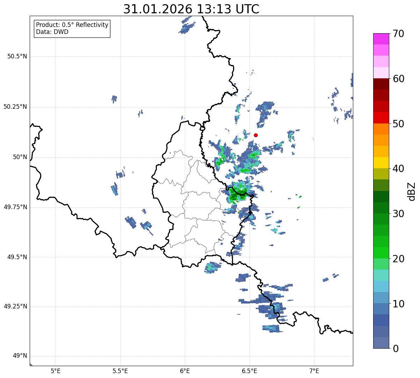420x378 pixels.
Task: Pick the olive-yellow colorbar swatch below 40
Action: pos(381,174)
